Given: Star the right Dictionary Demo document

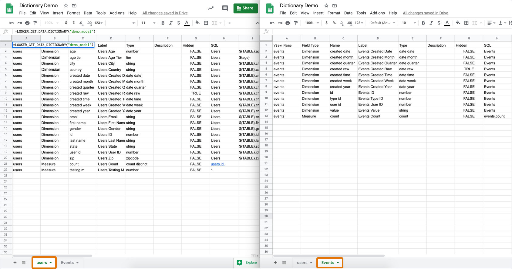Looking at the screenshot, I should [326, 5].
